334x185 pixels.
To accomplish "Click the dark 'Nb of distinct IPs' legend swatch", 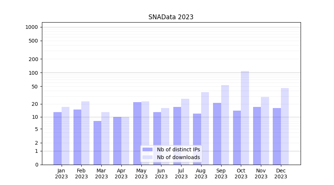I will 147,149.
